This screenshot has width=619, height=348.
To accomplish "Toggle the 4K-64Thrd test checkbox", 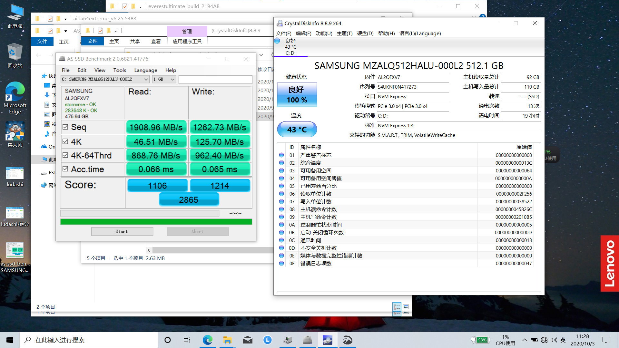I will (x=65, y=155).
